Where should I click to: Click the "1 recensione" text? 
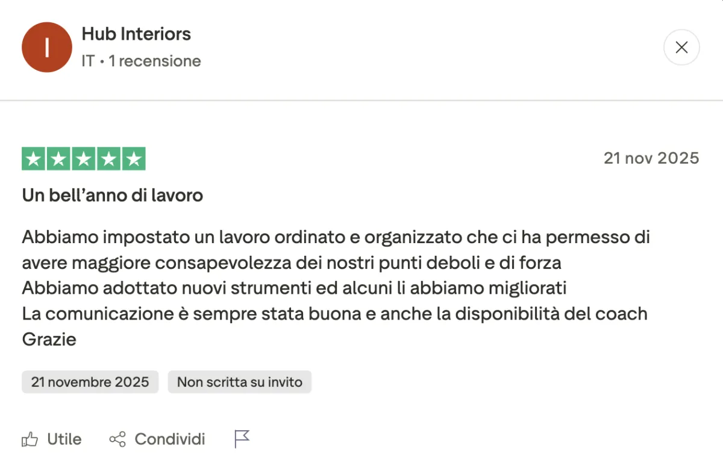click(155, 61)
